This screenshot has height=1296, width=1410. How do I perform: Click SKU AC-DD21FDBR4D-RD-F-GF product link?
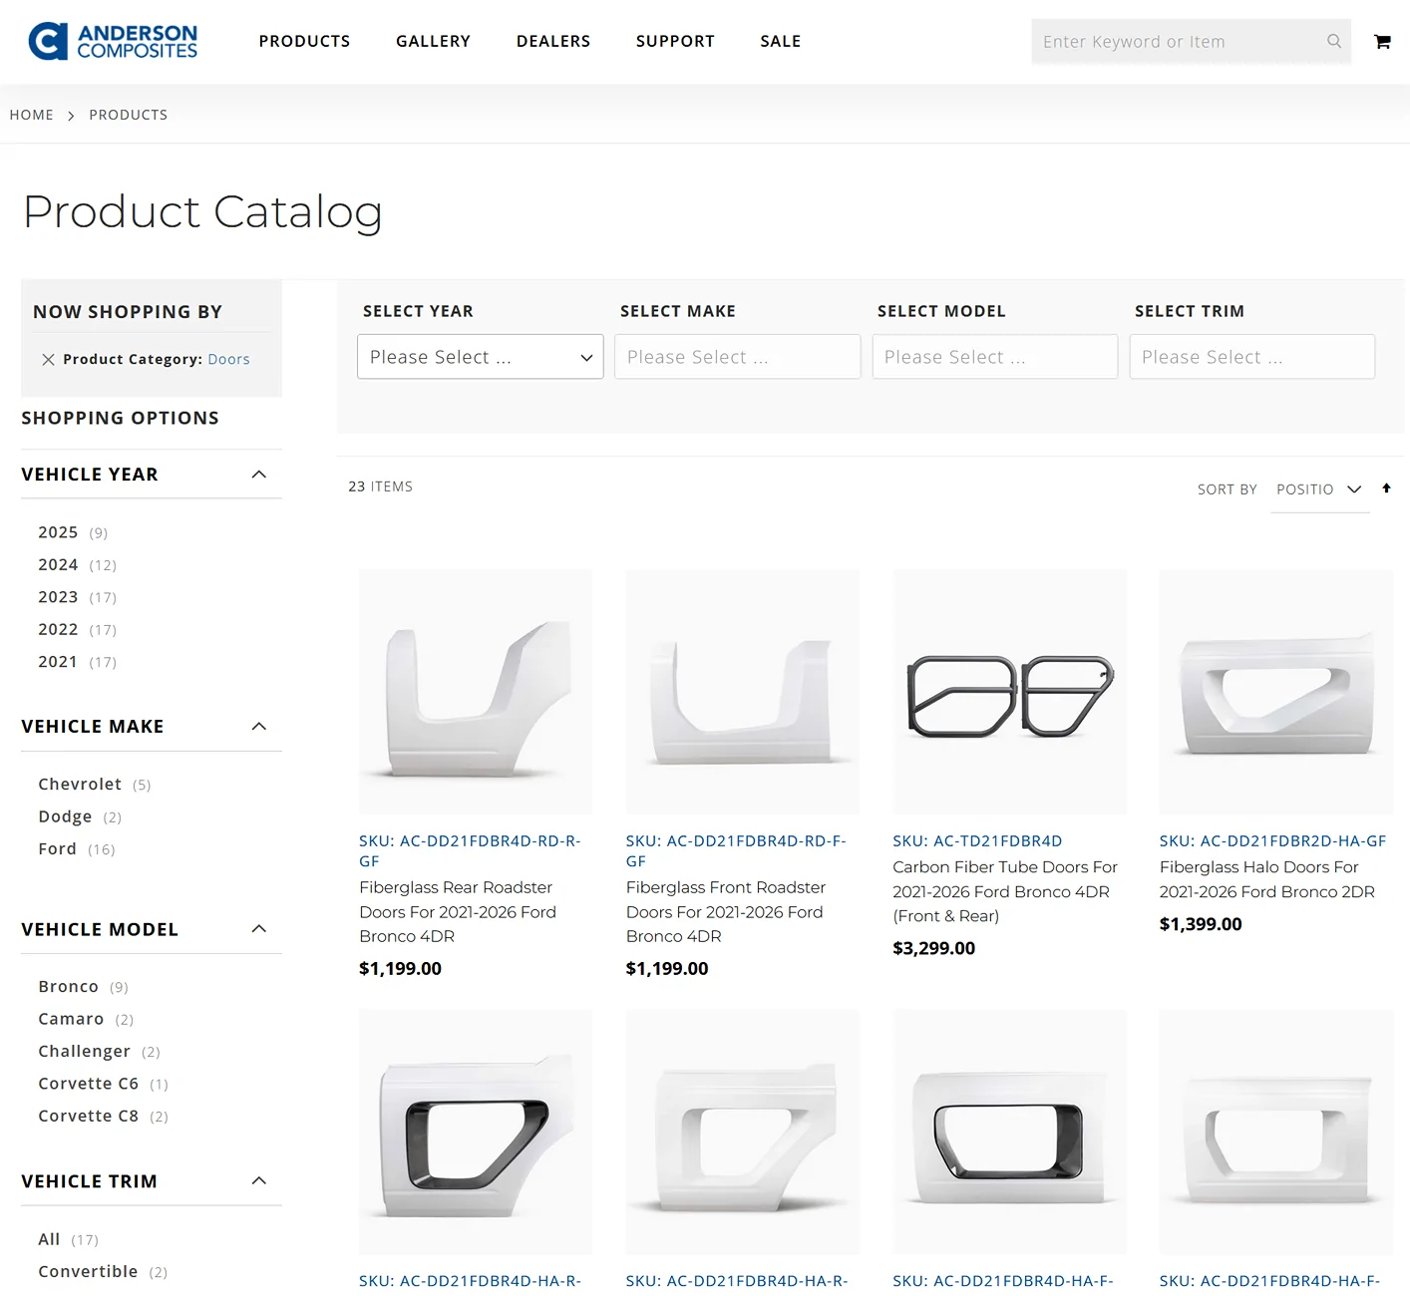tap(736, 851)
